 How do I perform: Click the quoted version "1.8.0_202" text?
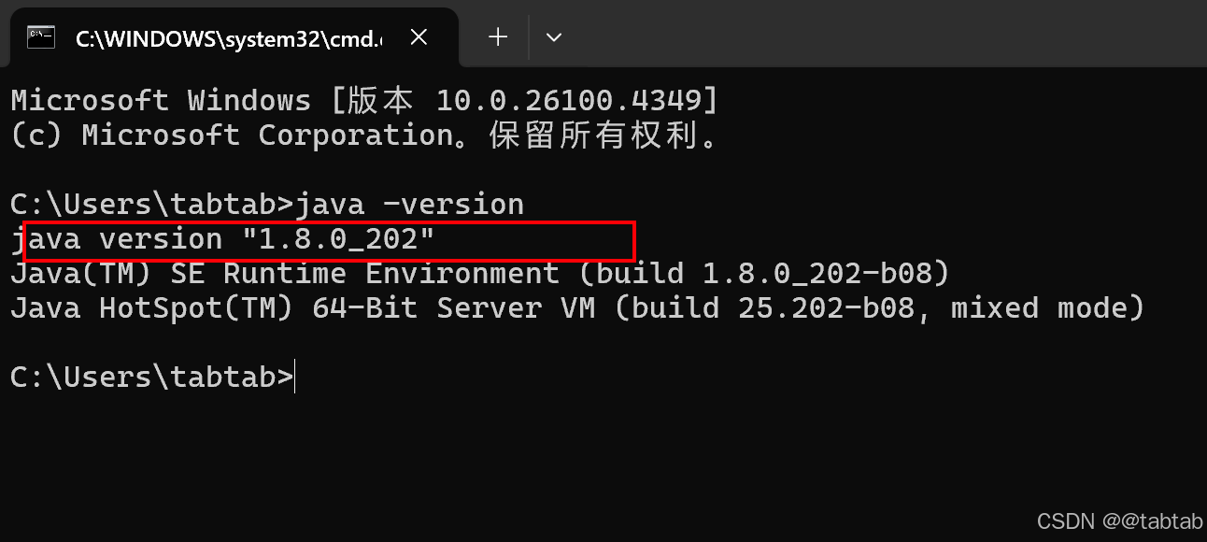pos(338,239)
